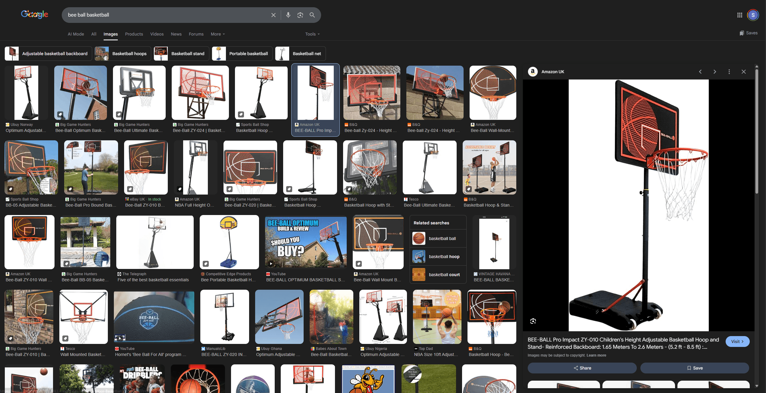This screenshot has height=393, width=766.
Task: Click the voice search microphone icon
Action: [288, 15]
